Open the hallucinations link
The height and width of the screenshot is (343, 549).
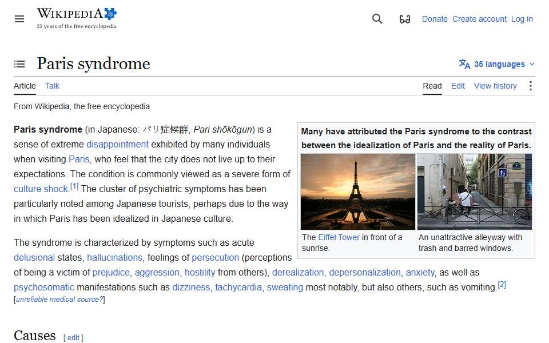coord(114,258)
